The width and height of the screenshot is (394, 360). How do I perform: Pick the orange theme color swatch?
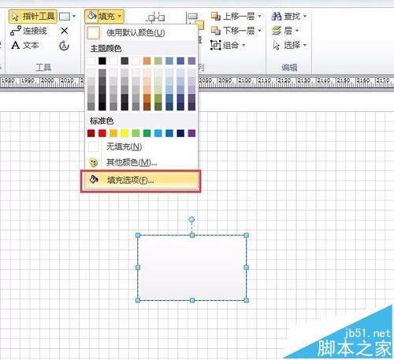click(x=147, y=61)
